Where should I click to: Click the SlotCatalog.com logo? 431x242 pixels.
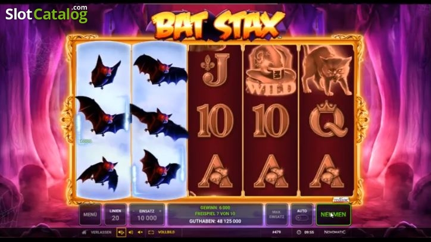46,14
